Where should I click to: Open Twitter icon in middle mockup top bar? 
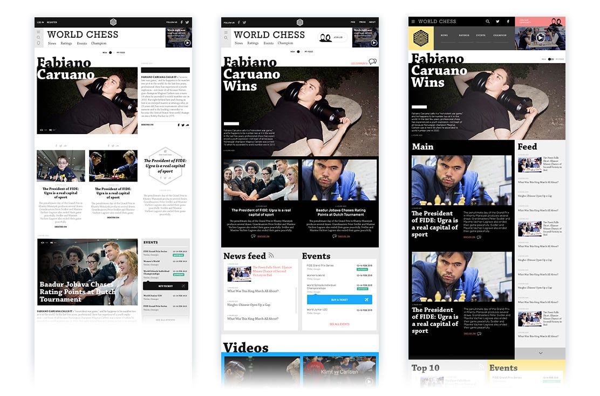coord(244,22)
